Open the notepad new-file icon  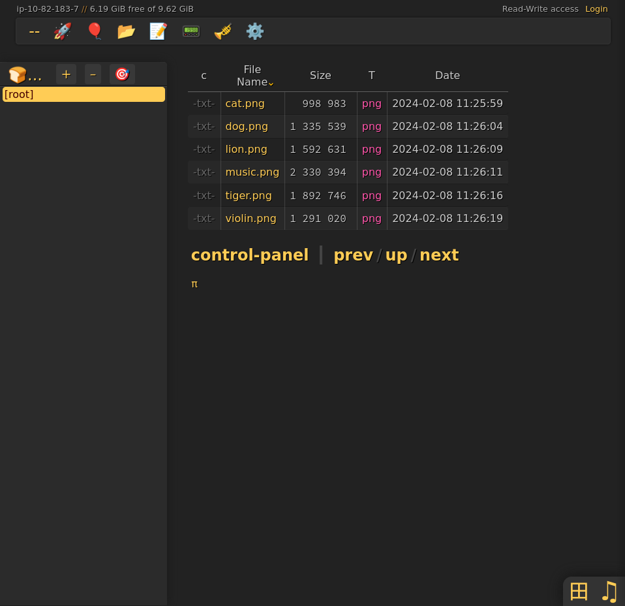159,31
